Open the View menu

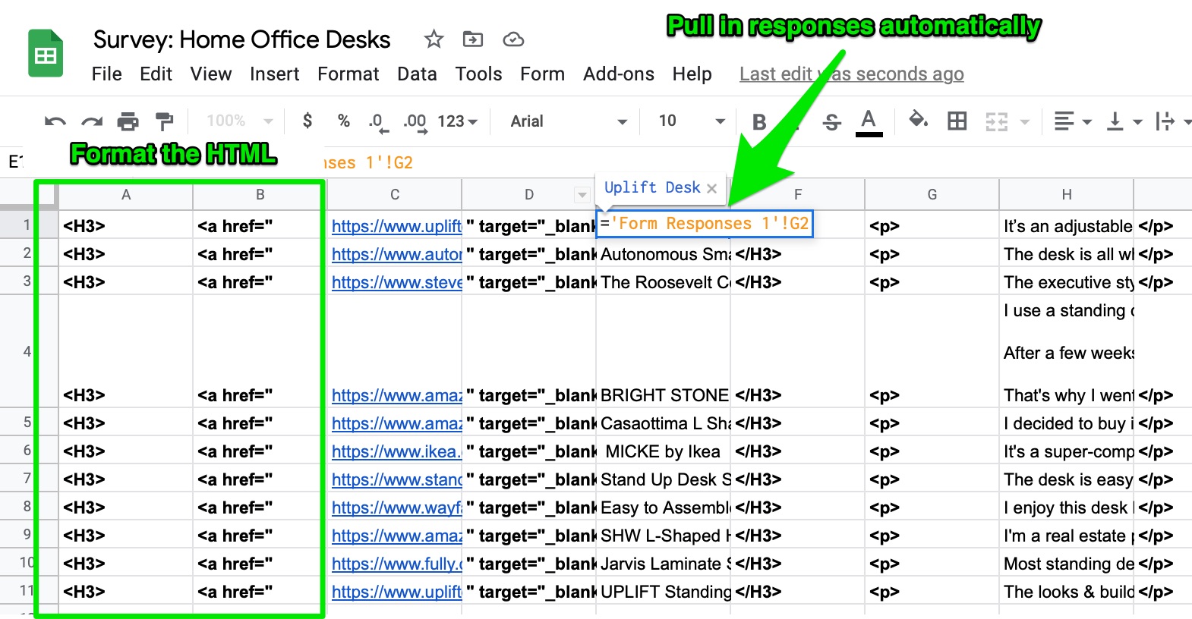click(211, 74)
